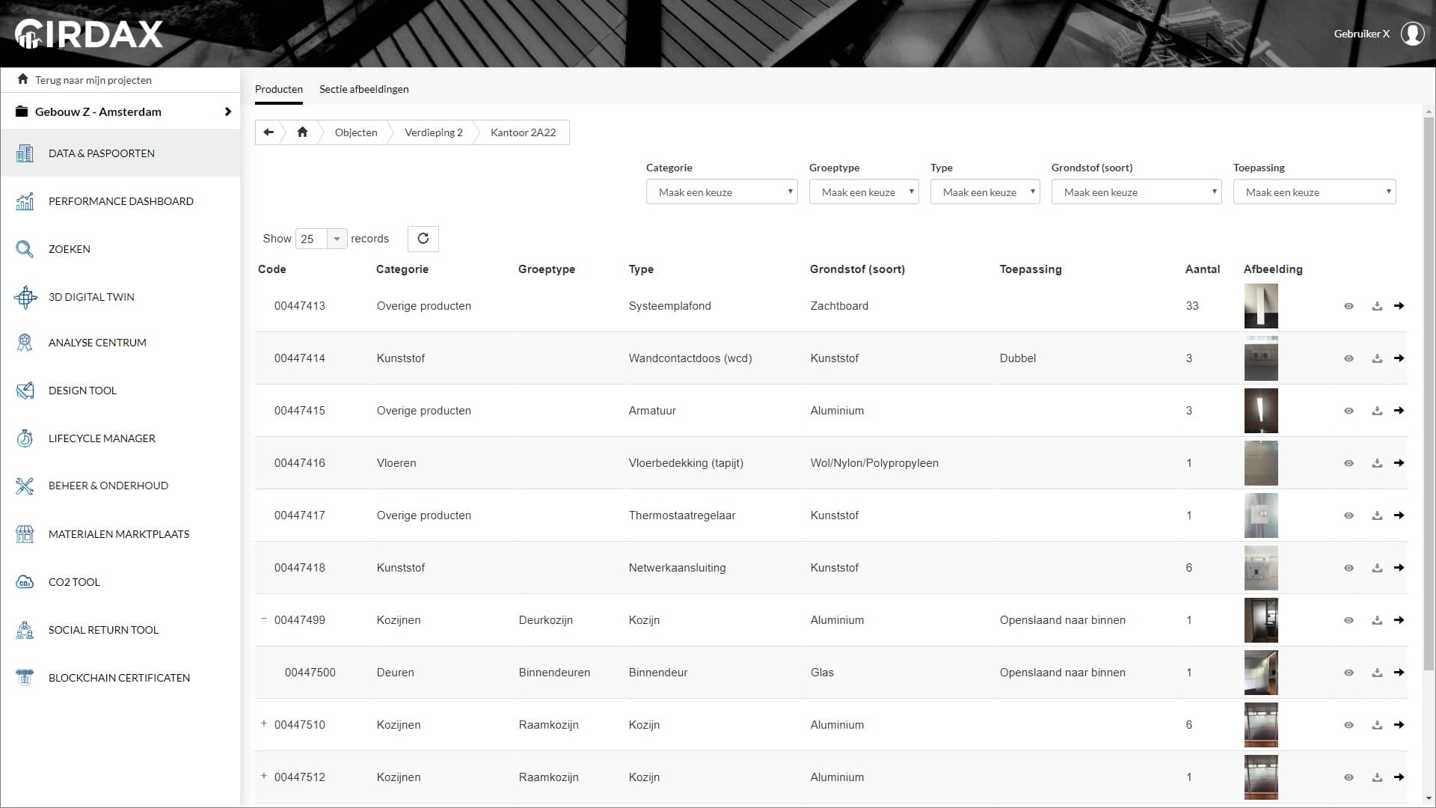
Task: Expand row 00447512 with plus sign
Action: [263, 776]
